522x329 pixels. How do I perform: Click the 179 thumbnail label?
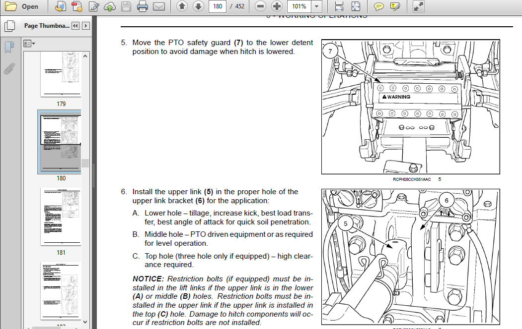[61, 104]
